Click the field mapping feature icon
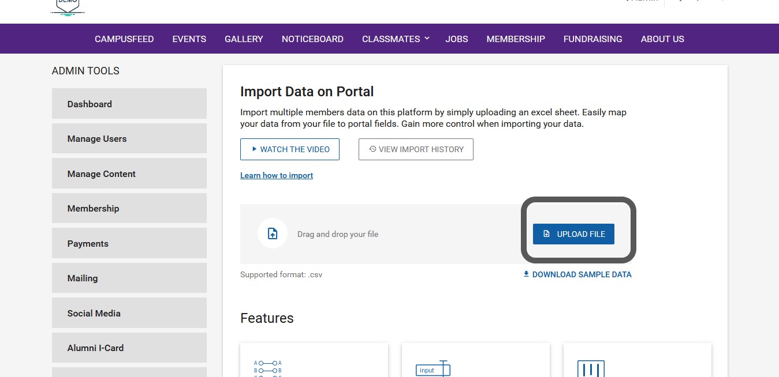Viewport: 779px width, 377px height. pos(267,368)
